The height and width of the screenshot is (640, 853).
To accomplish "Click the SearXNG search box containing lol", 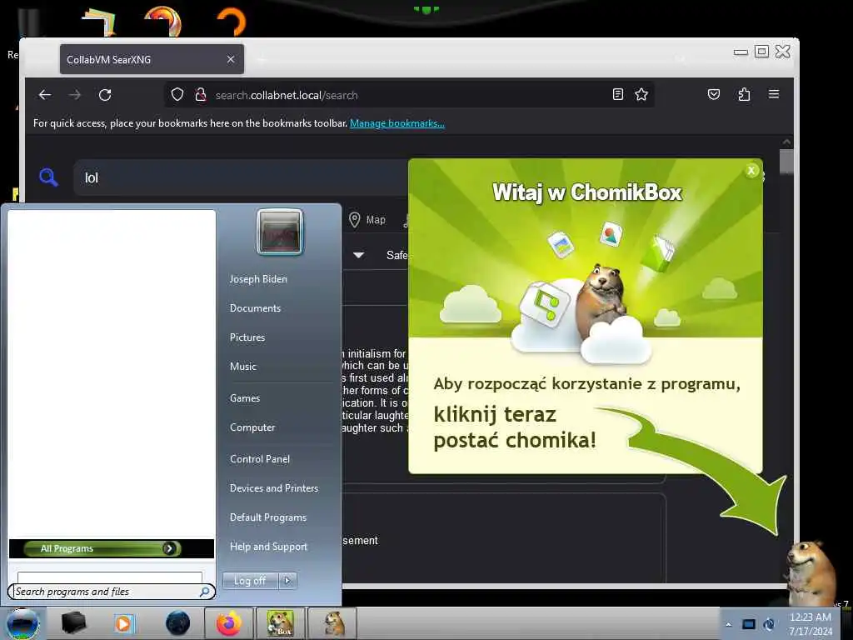I will [242, 177].
